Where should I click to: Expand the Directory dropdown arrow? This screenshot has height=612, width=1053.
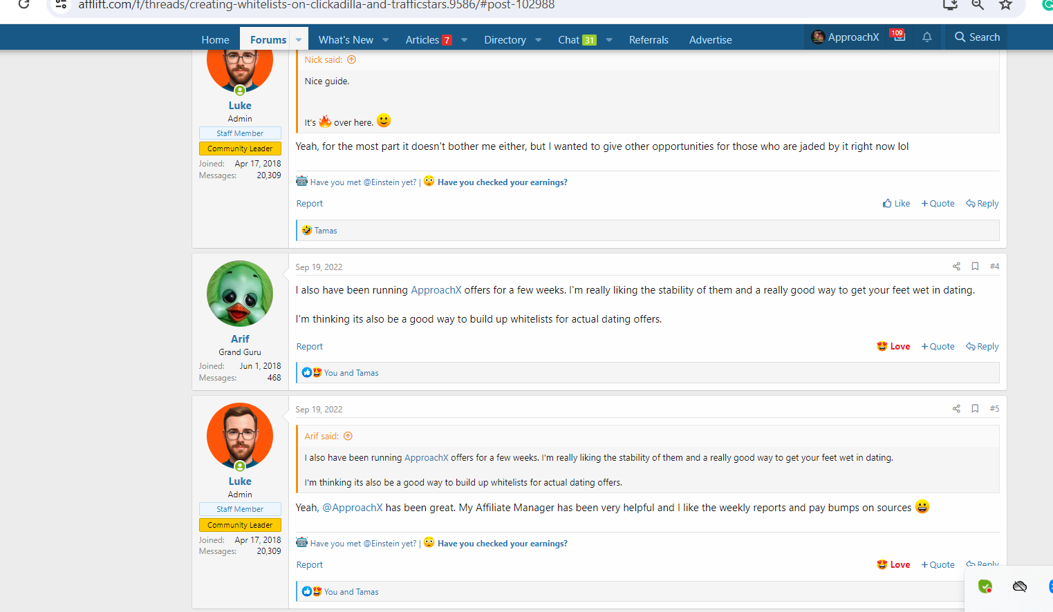coord(539,40)
